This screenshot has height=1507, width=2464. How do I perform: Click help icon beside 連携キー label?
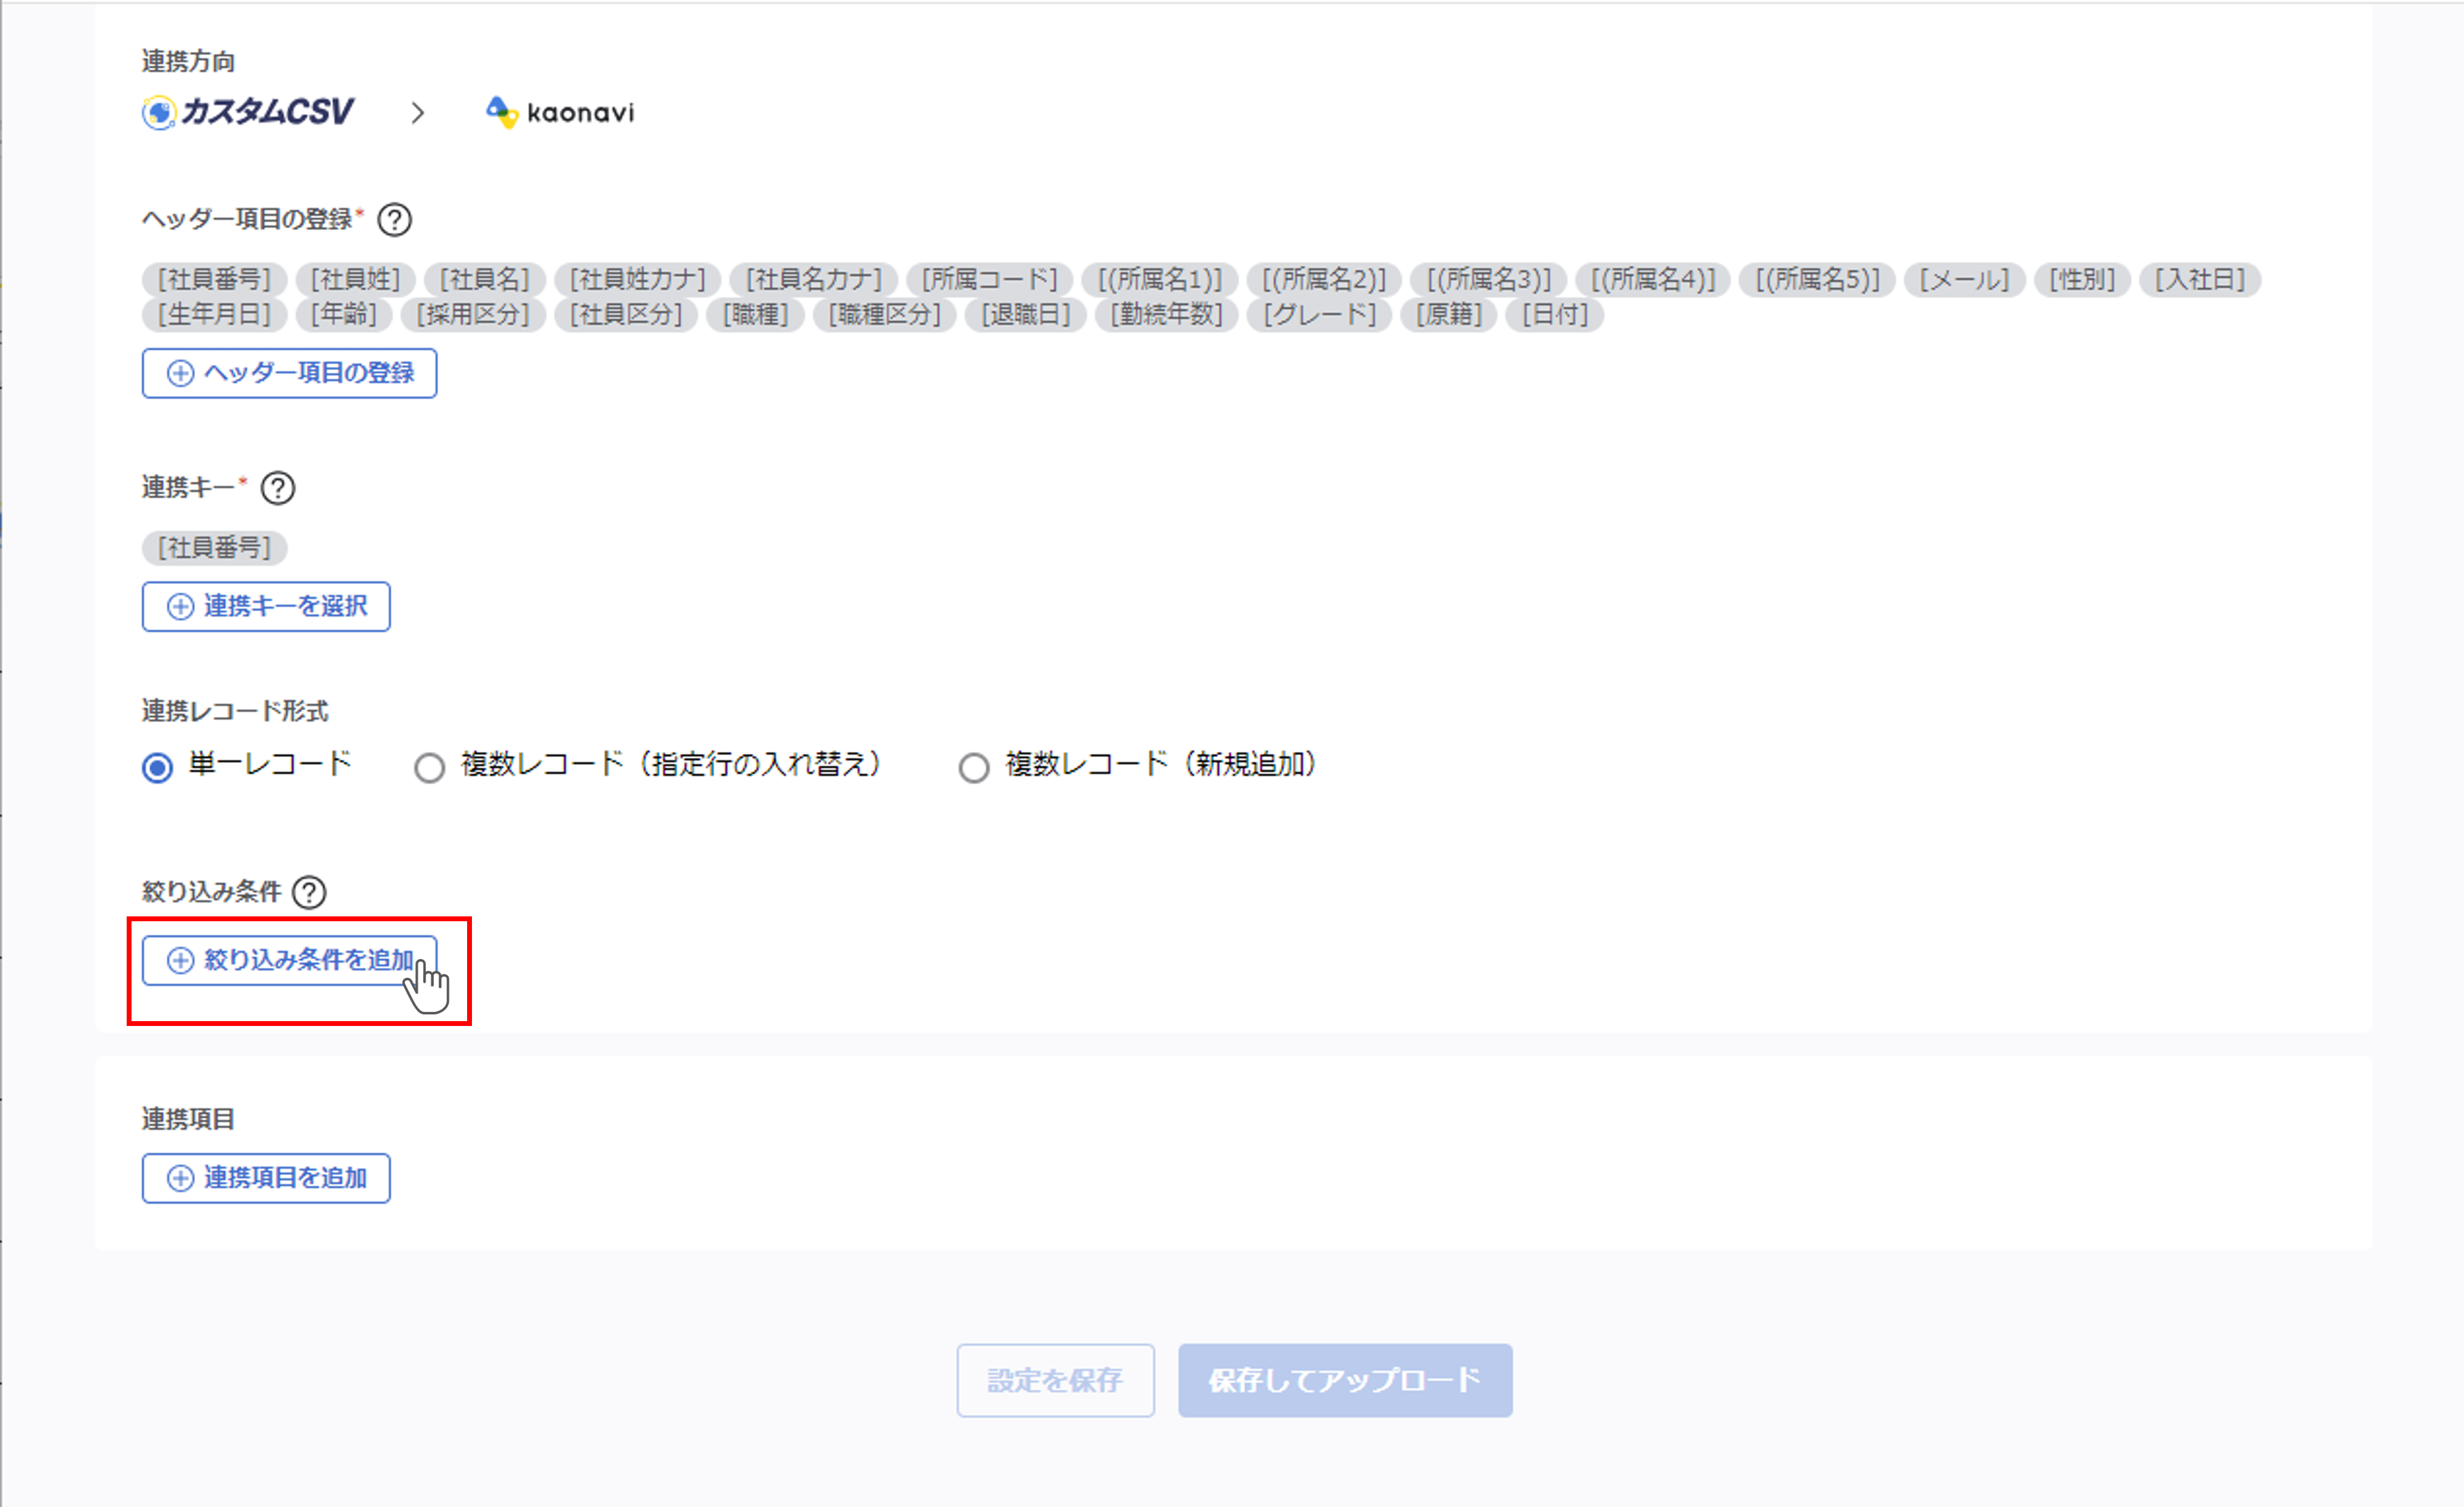pos(277,488)
